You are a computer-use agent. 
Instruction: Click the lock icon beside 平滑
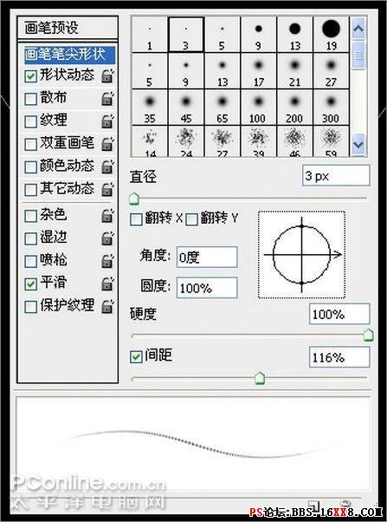pyautogui.click(x=107, y=284)
